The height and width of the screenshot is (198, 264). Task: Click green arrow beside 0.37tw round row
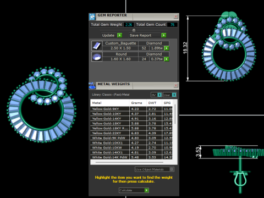[x=167, y=59]
